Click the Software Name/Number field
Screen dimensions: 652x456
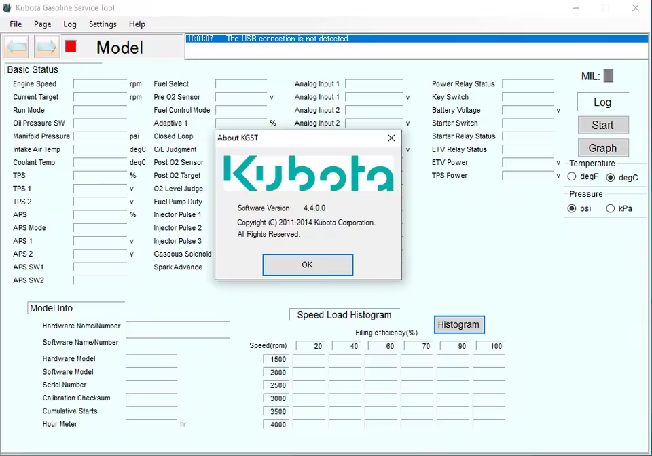point(177,343)
